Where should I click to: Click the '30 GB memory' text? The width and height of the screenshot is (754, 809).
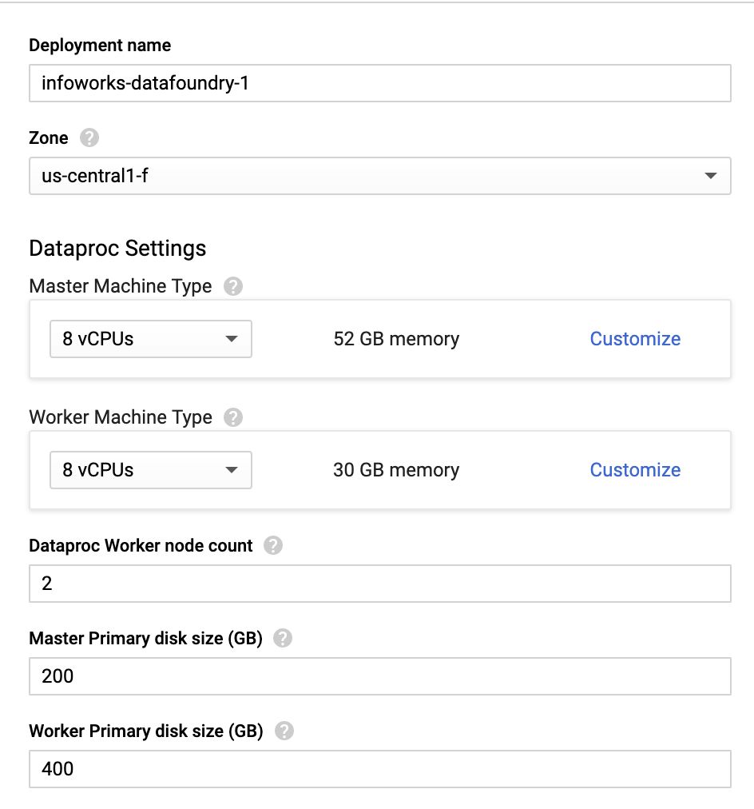click(x=396, y=470)
